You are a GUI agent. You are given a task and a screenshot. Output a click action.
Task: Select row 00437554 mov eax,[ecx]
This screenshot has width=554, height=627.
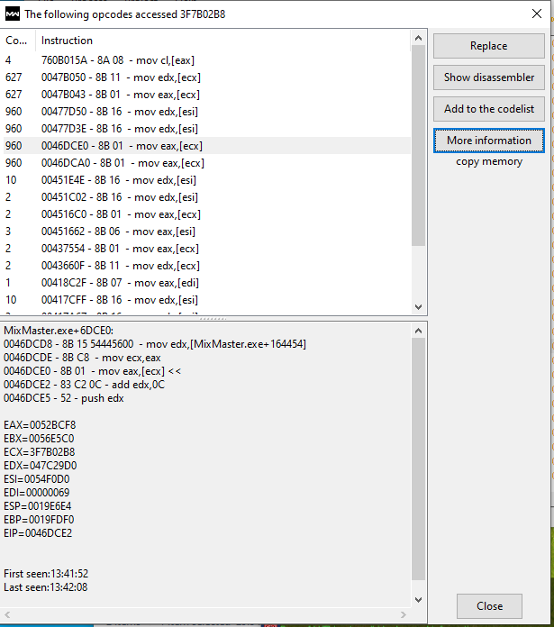[206, 249]
